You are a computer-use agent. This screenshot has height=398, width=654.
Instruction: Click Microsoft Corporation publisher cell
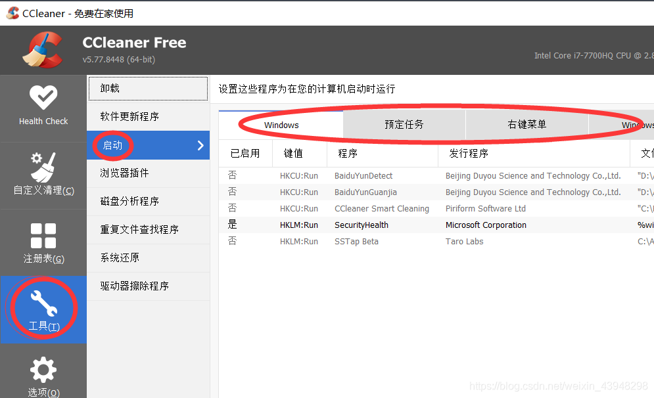pyautogui.click(x=486, y=225)
